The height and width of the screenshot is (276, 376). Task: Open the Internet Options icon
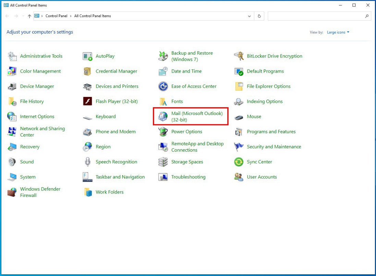click(x=12, y=117)
